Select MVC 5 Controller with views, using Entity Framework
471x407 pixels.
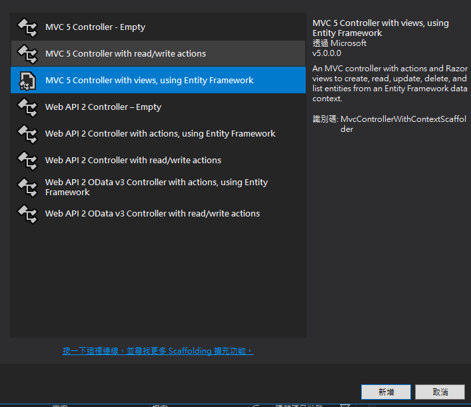(158, 80)
